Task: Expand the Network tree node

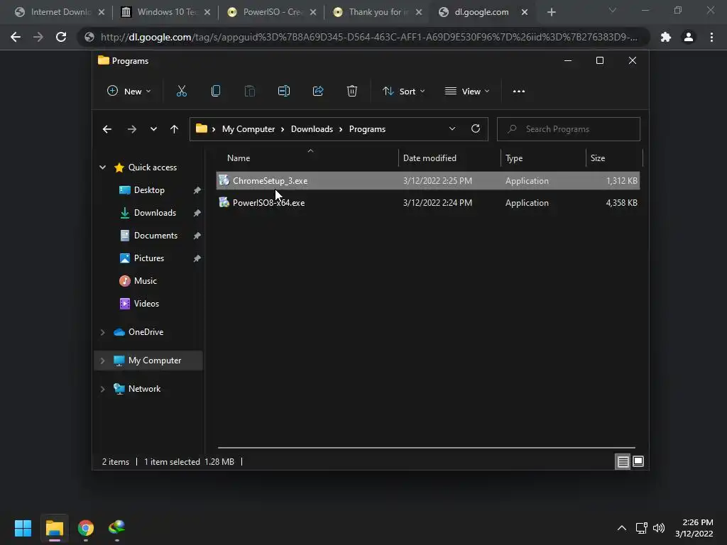Action: 102,389
